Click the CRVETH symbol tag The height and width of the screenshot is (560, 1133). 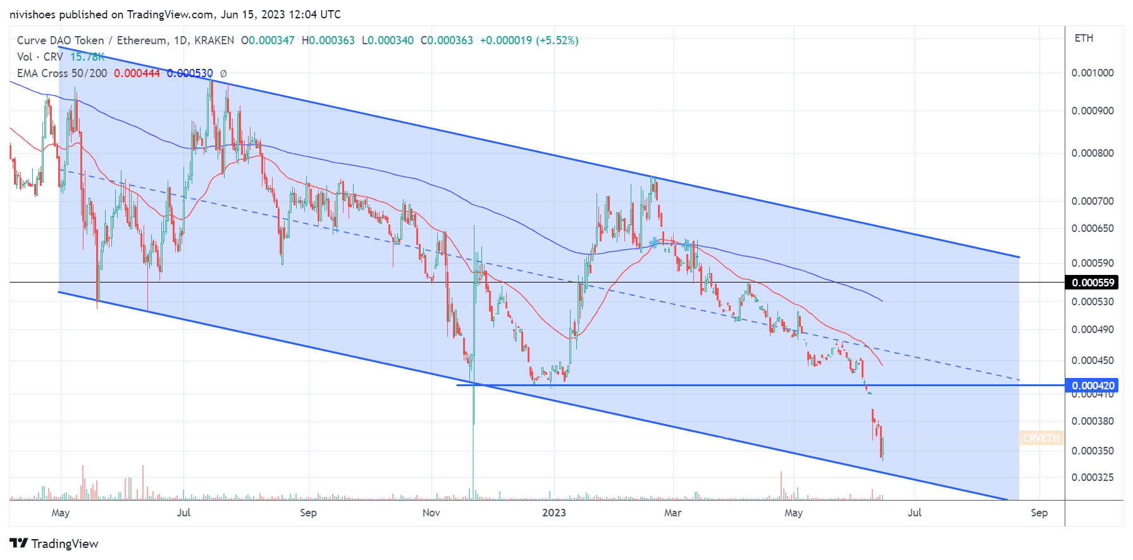tap(1041, 438)
